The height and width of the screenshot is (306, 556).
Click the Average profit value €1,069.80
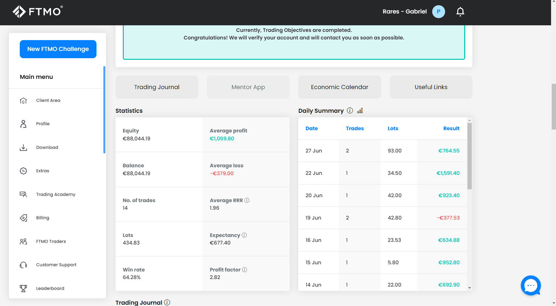pos(222,139)
